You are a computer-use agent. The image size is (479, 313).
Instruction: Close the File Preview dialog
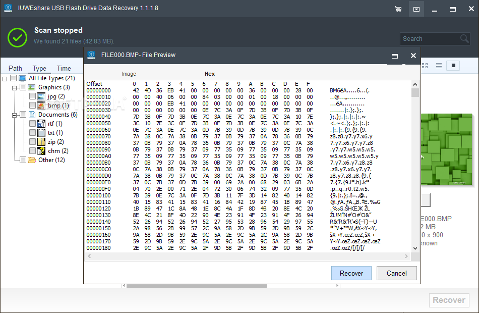point(413,56)
